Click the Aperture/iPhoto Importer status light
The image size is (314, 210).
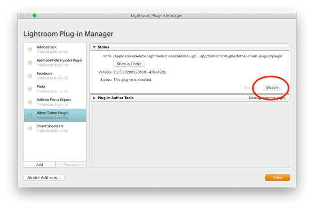point(30,63)
